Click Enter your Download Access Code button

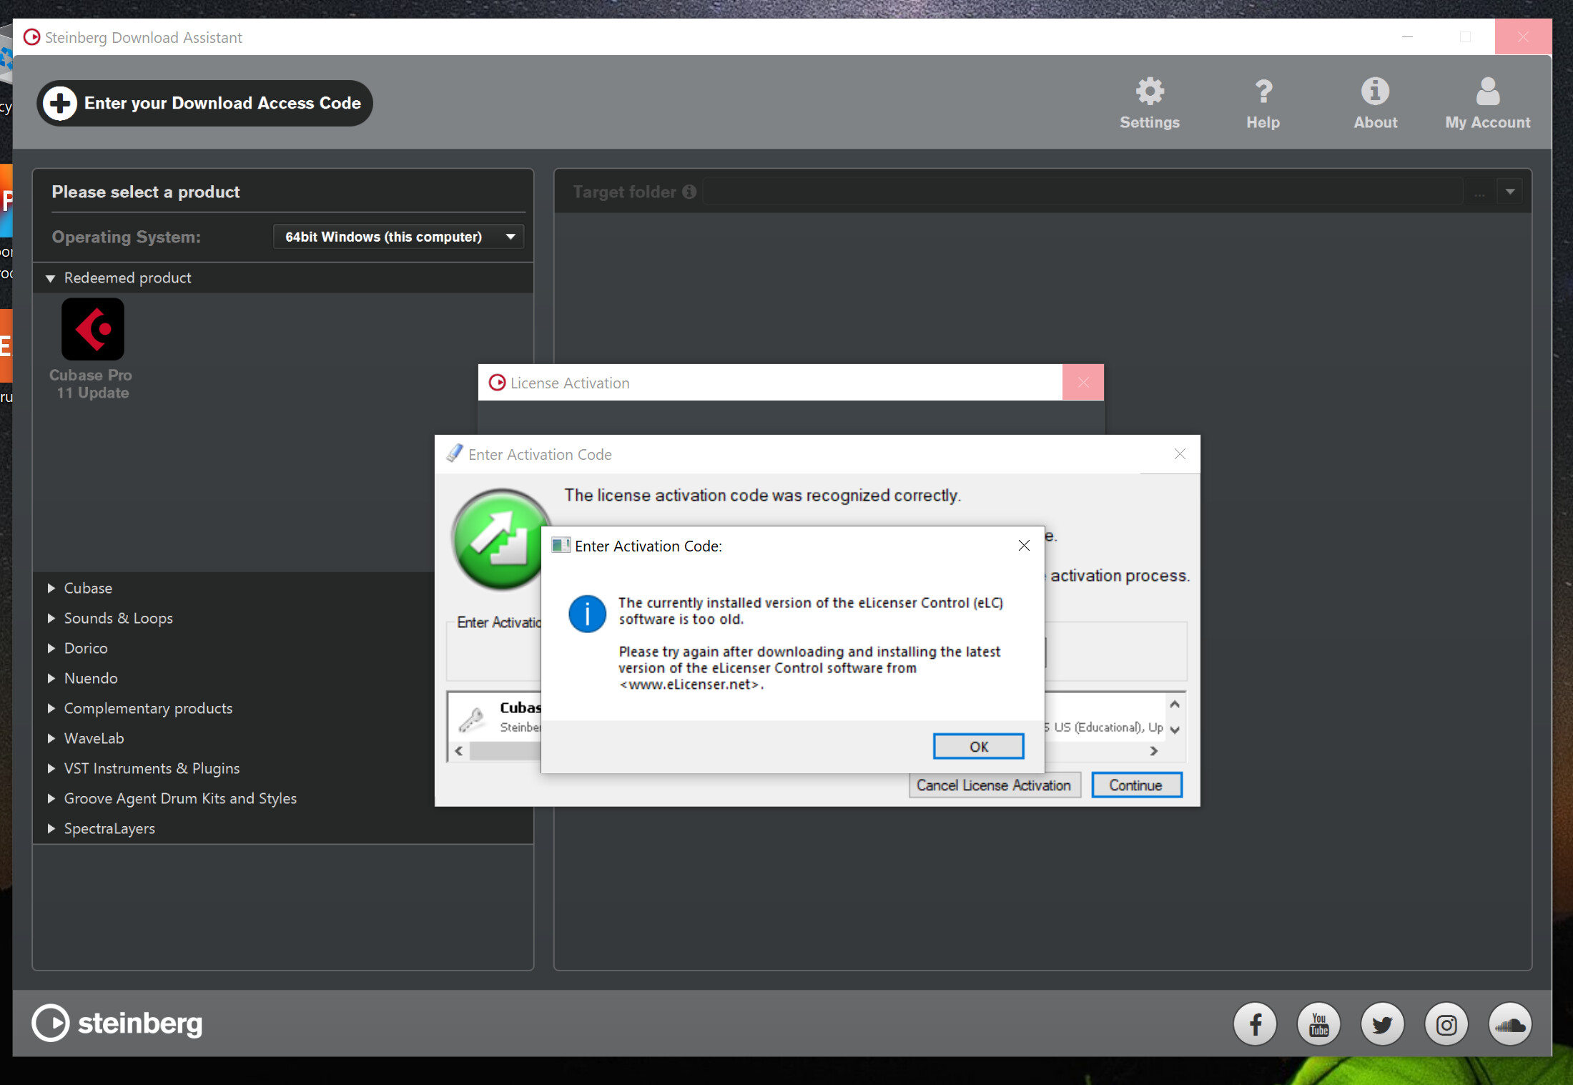coord(204,104)
